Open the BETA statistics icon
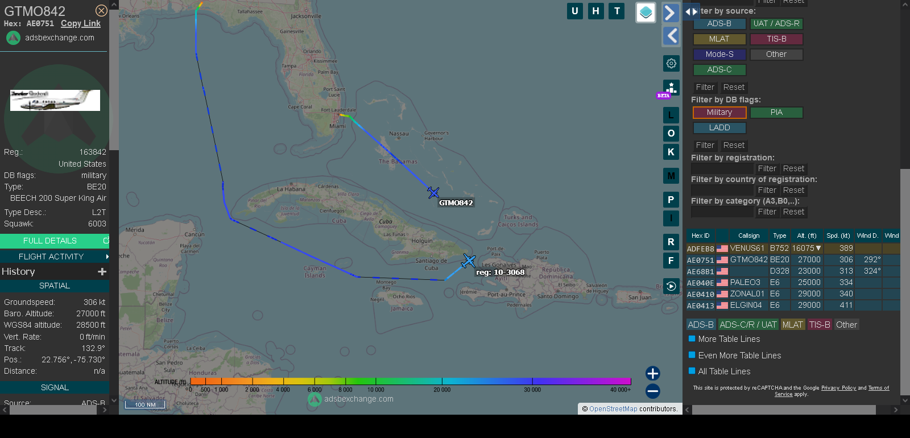Viewport: 910px width, 438px height. pyautogui.click(x=671, y=88)
